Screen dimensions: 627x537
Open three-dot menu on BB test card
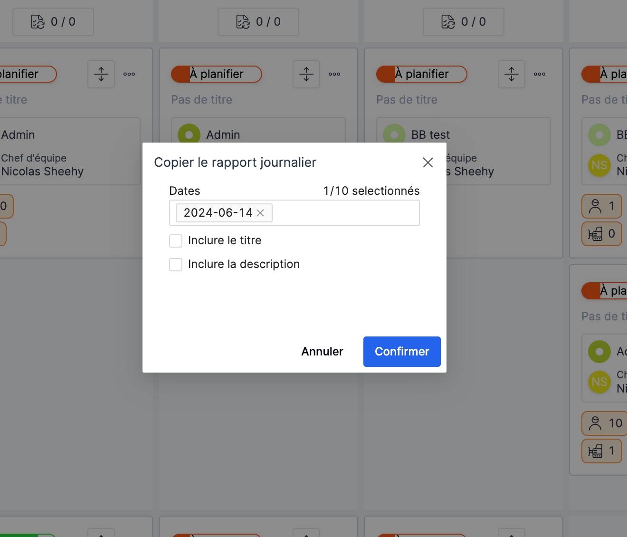539,74
